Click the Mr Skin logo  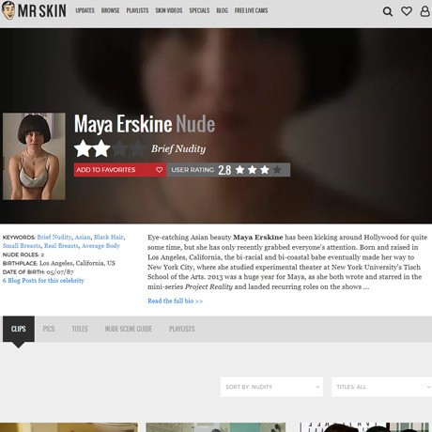34,10
